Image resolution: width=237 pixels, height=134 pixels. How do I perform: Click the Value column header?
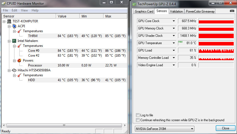pos(68,16)
